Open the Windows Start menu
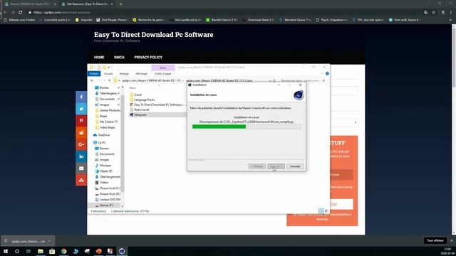 pyautogui.click(x=6, y=251)
